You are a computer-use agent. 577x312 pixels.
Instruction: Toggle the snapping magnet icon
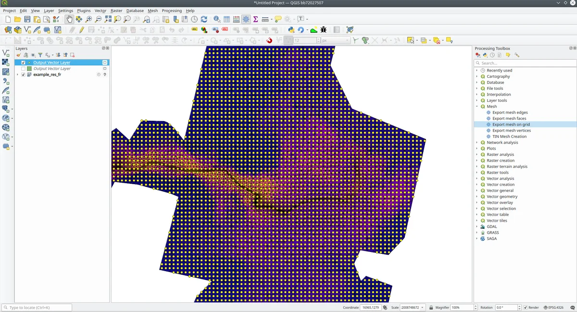pyautogui.click(x=269, y=40)
